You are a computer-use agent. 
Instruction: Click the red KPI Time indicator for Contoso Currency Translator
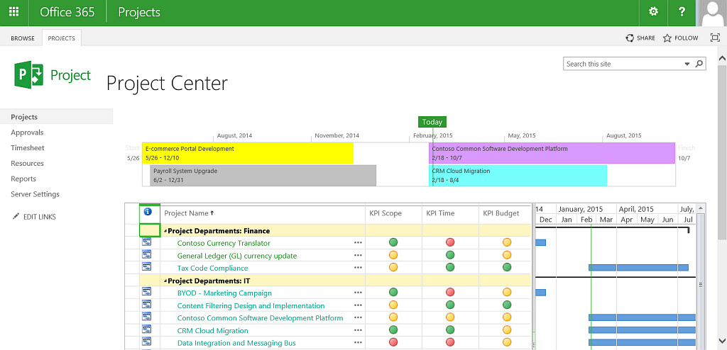pos(449,242)
